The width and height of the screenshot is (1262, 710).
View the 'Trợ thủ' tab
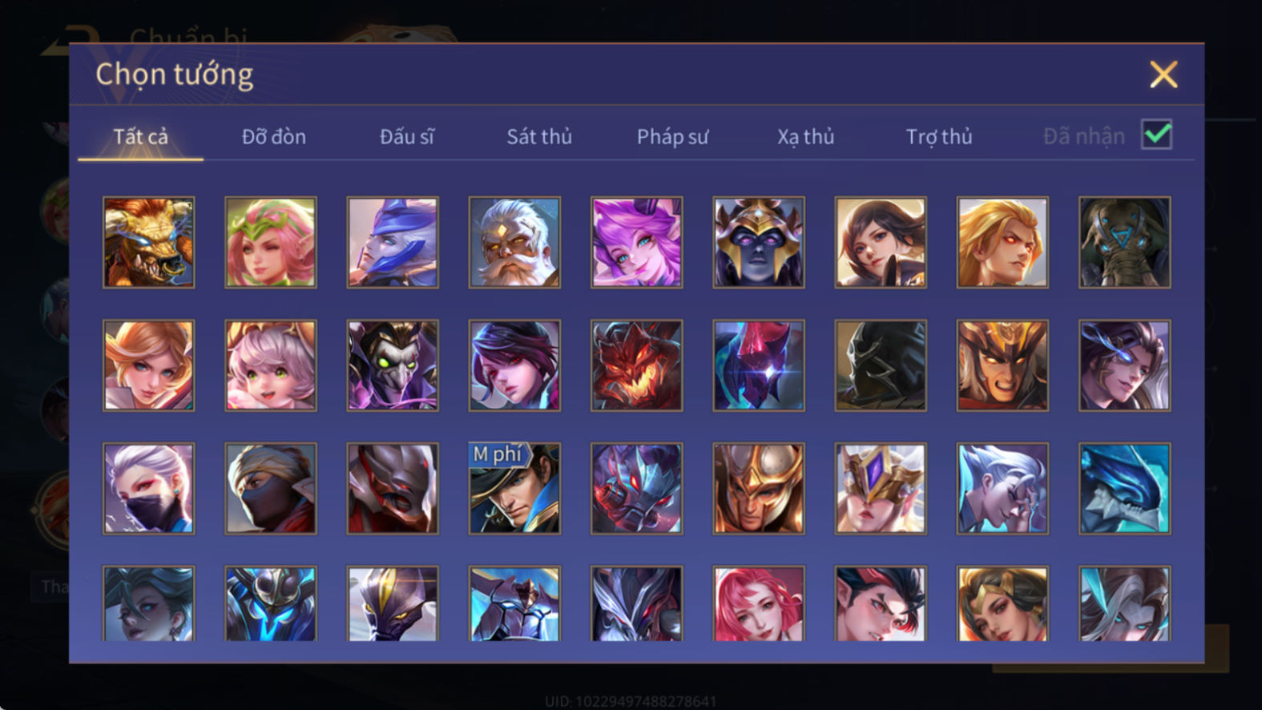click(939, 137)
